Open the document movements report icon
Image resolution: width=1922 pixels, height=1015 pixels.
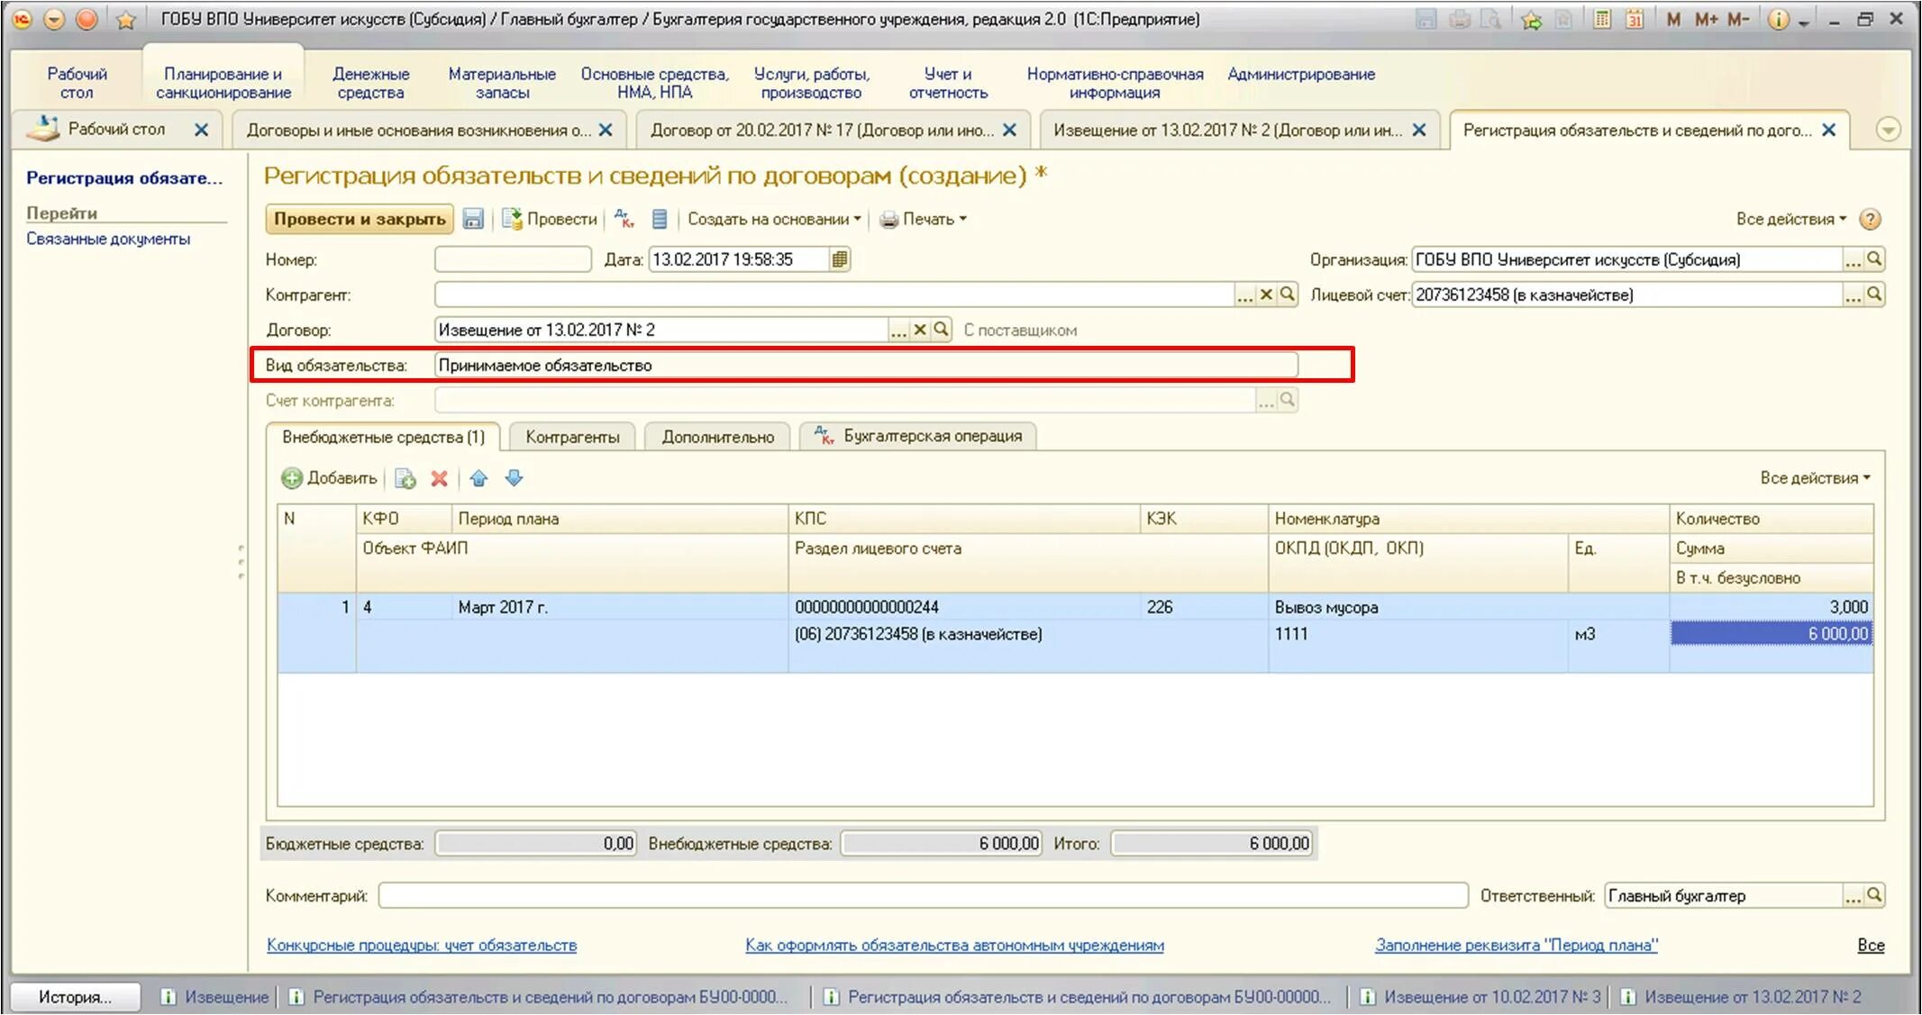pyautogui.click(x=660, y=219)
